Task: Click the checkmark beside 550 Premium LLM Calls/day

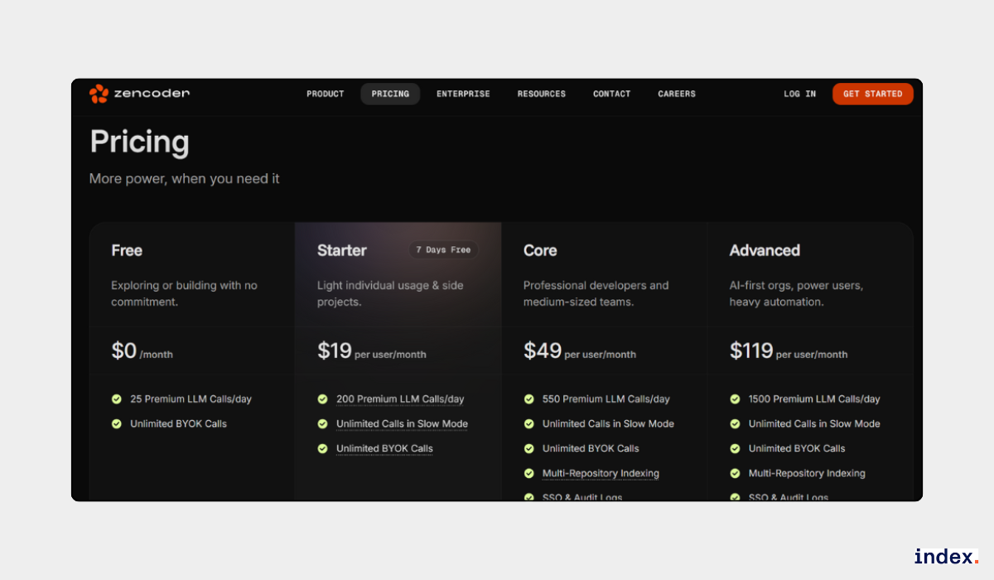Action: pyautogui.click(x=528, y=399)
